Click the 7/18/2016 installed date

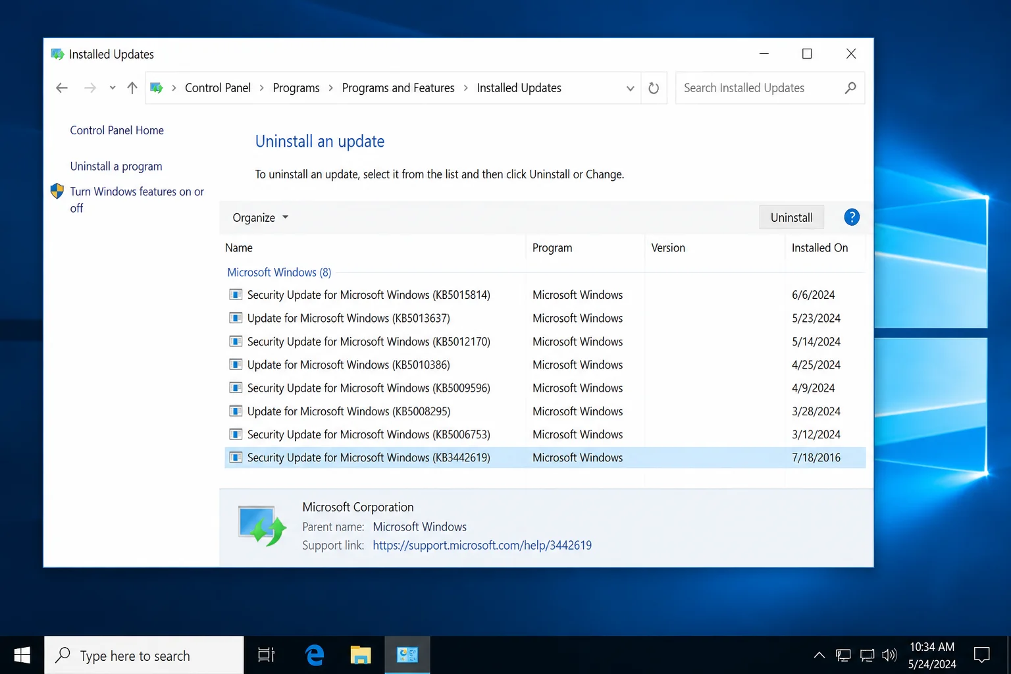tap(816, 457)
